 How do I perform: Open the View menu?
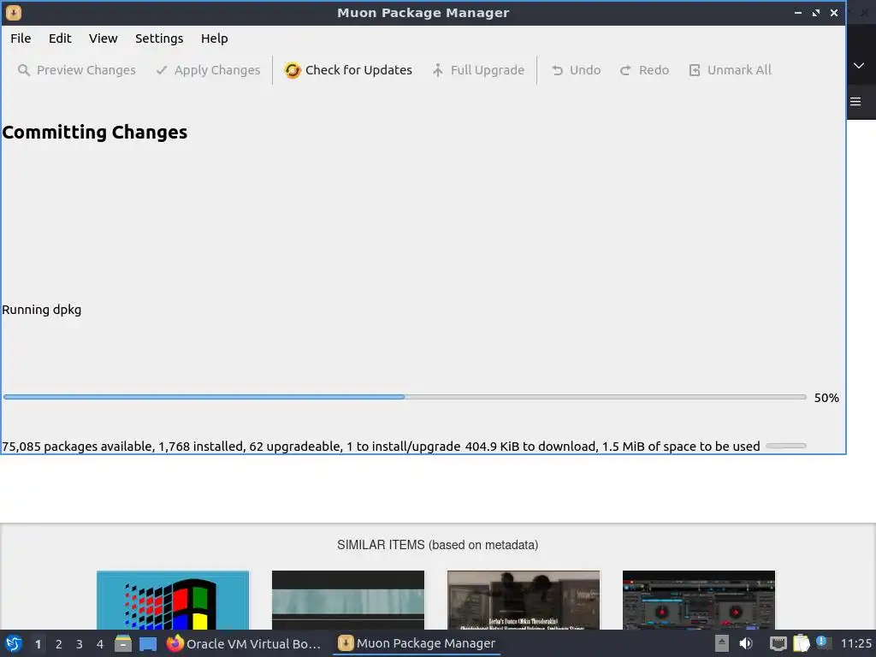[x=104, y=38]
